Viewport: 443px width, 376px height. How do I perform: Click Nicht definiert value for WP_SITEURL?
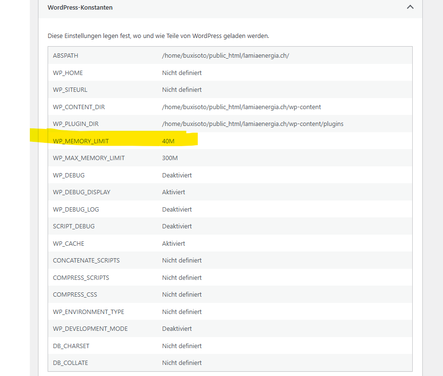(x=182, y=90)
